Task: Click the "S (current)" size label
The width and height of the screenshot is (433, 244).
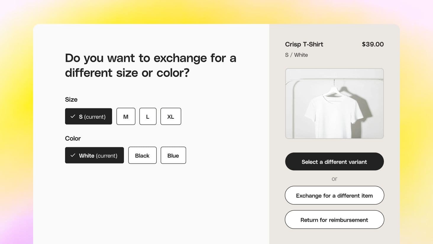Action: 92,117
